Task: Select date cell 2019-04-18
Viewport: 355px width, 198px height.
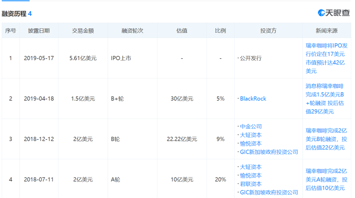Action: coord(39,99)
